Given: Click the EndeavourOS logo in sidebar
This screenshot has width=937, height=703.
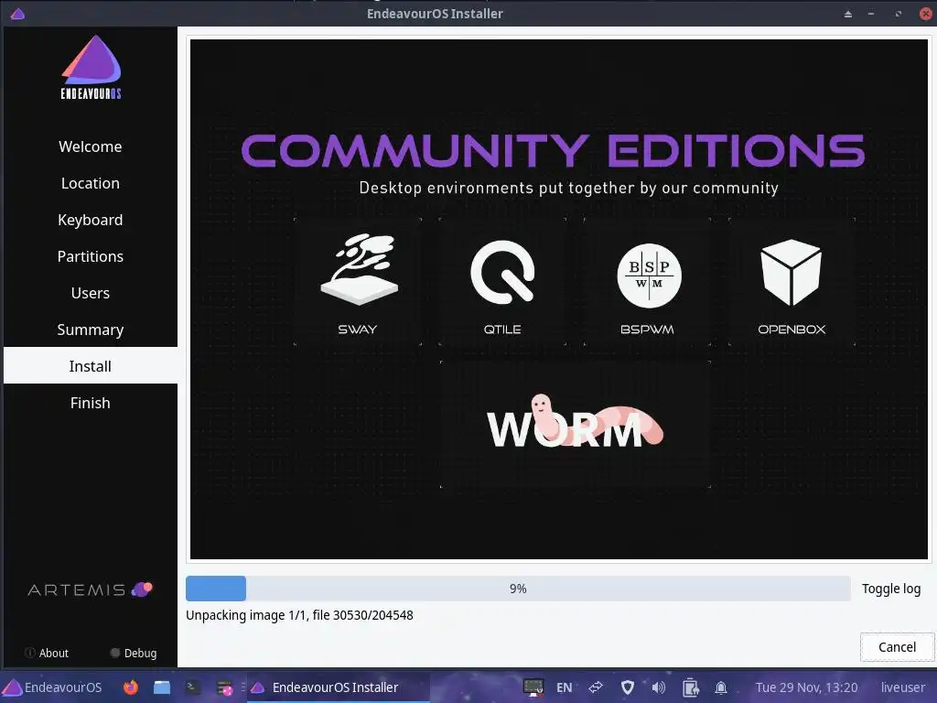Looking at the screenshot, I should tap(91, 67).
